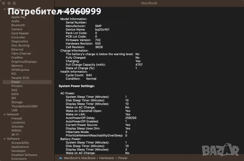The image size is (244, 161).
Task: Select Disc Burning in the sidebar
Action: point(20,45)
